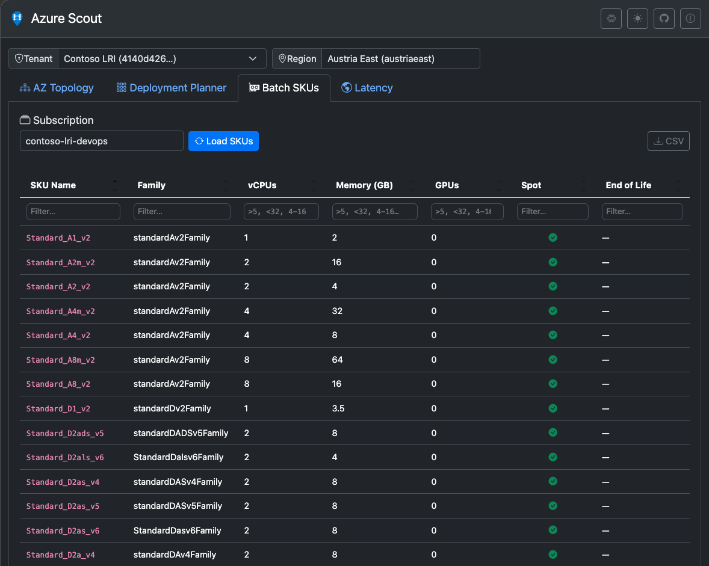
Task: Open the Standard_D2as_v6 SKU link
Action: [63, 531]
